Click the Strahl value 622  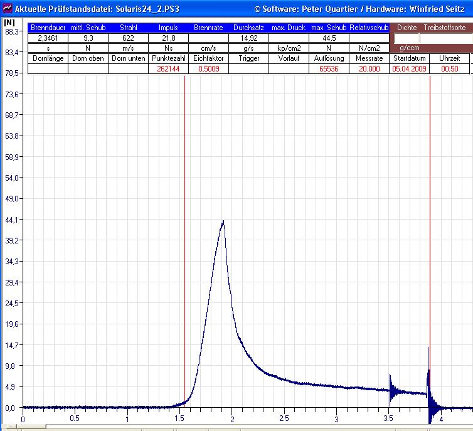[128, 38]
